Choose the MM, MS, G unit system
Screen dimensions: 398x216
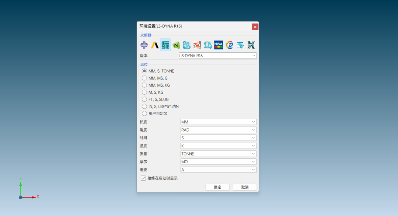[x=144, y=78]
